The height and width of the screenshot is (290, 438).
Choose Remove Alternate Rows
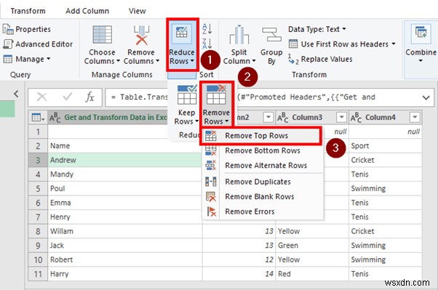(262, 166)
